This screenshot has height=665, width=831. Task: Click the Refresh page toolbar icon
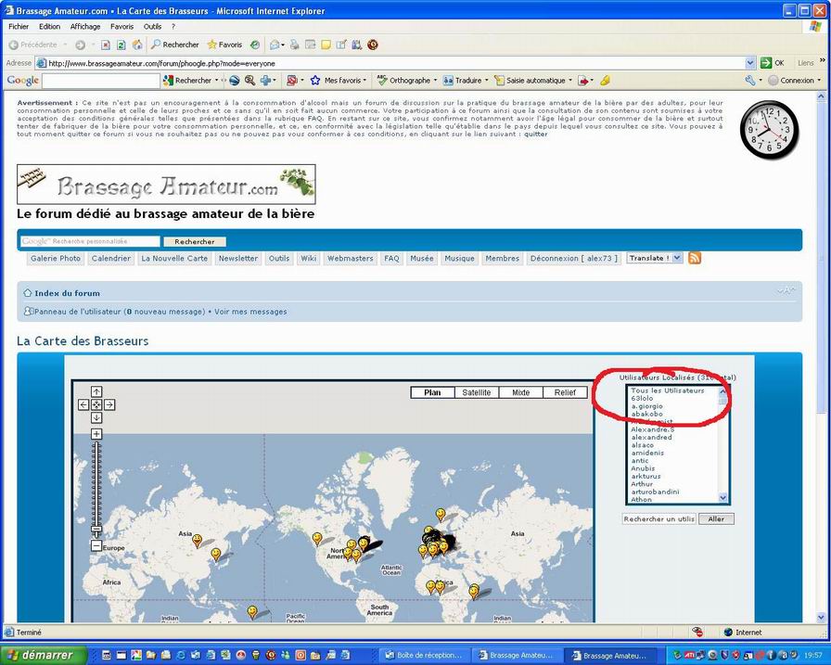(121, 45)
